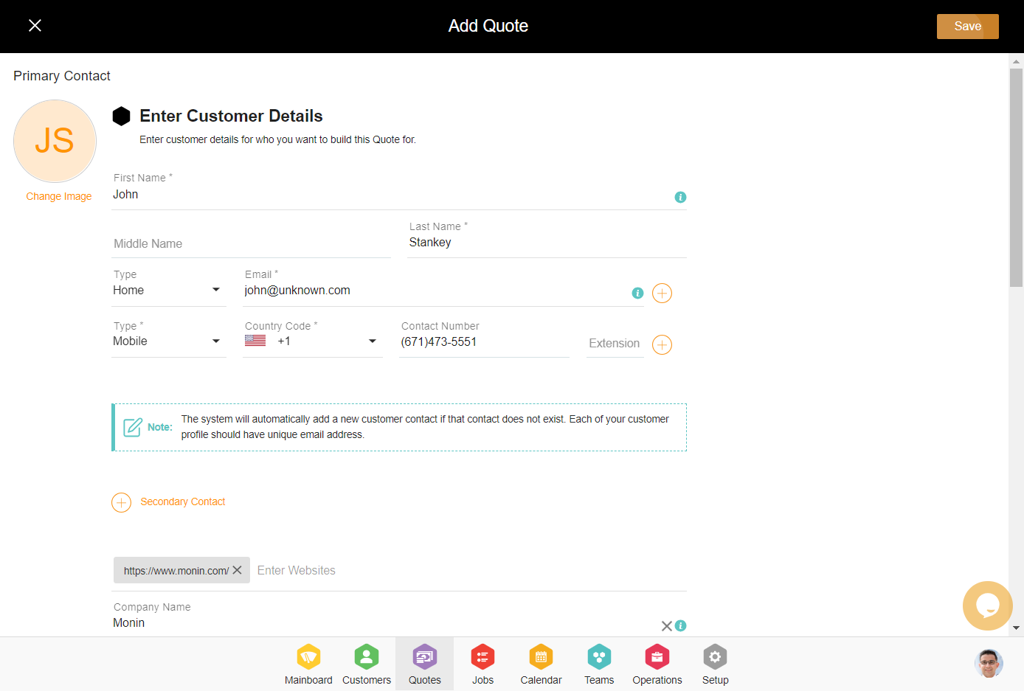The height and width of the screenshot is (691, 1024).
Task: Click the scrollbar down arrow
Action: tap(1016, 628)
